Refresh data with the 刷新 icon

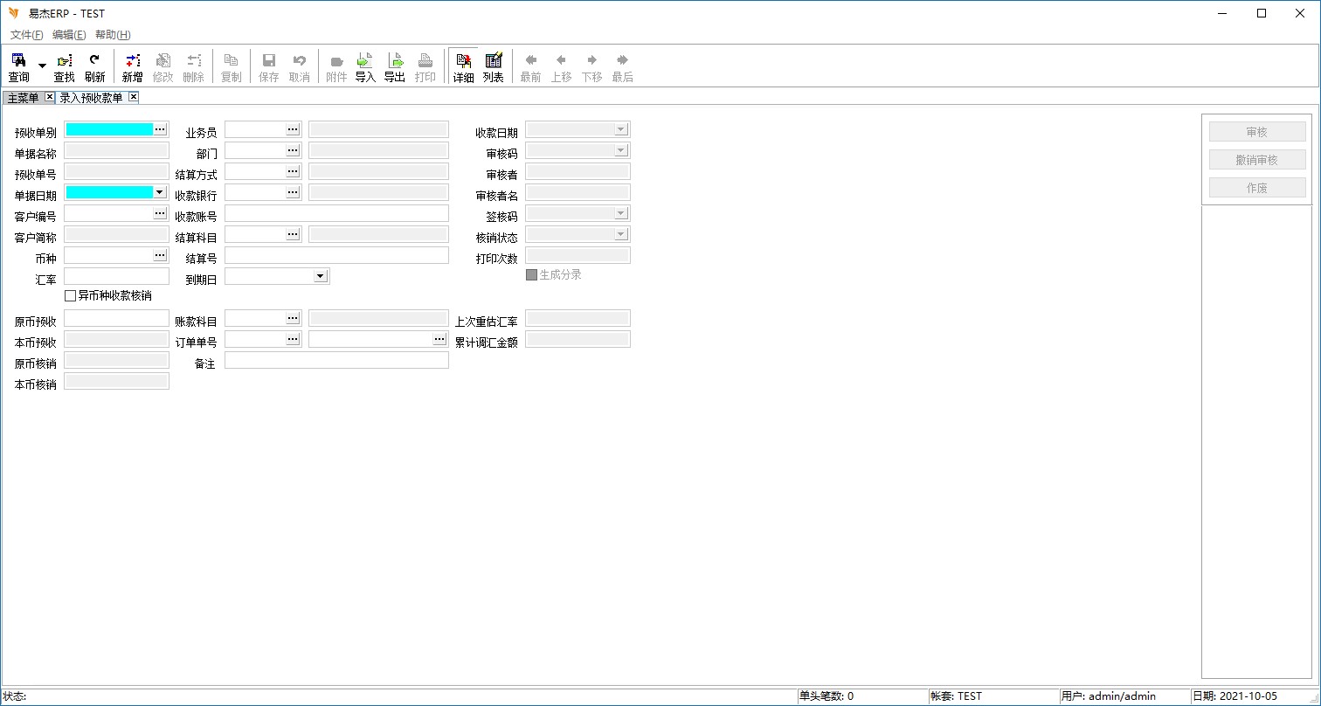pyautogui.click(x=94, y=66)
